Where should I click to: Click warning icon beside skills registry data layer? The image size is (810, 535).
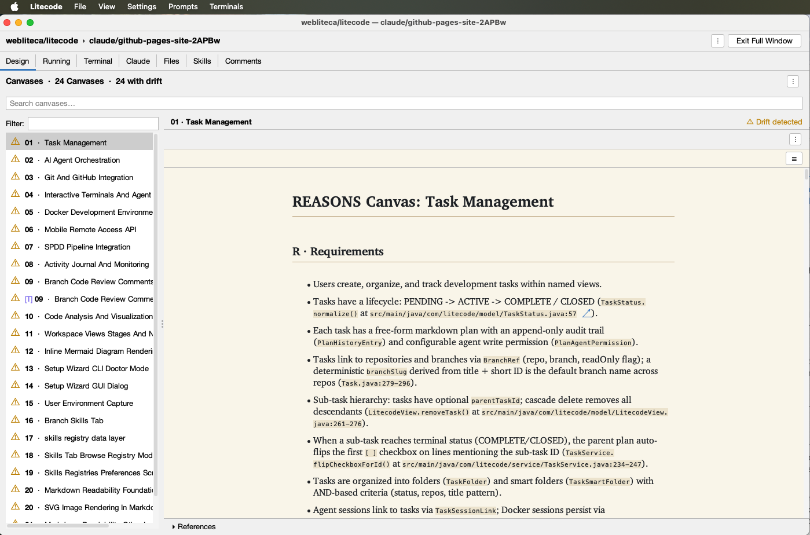point(16,437)
